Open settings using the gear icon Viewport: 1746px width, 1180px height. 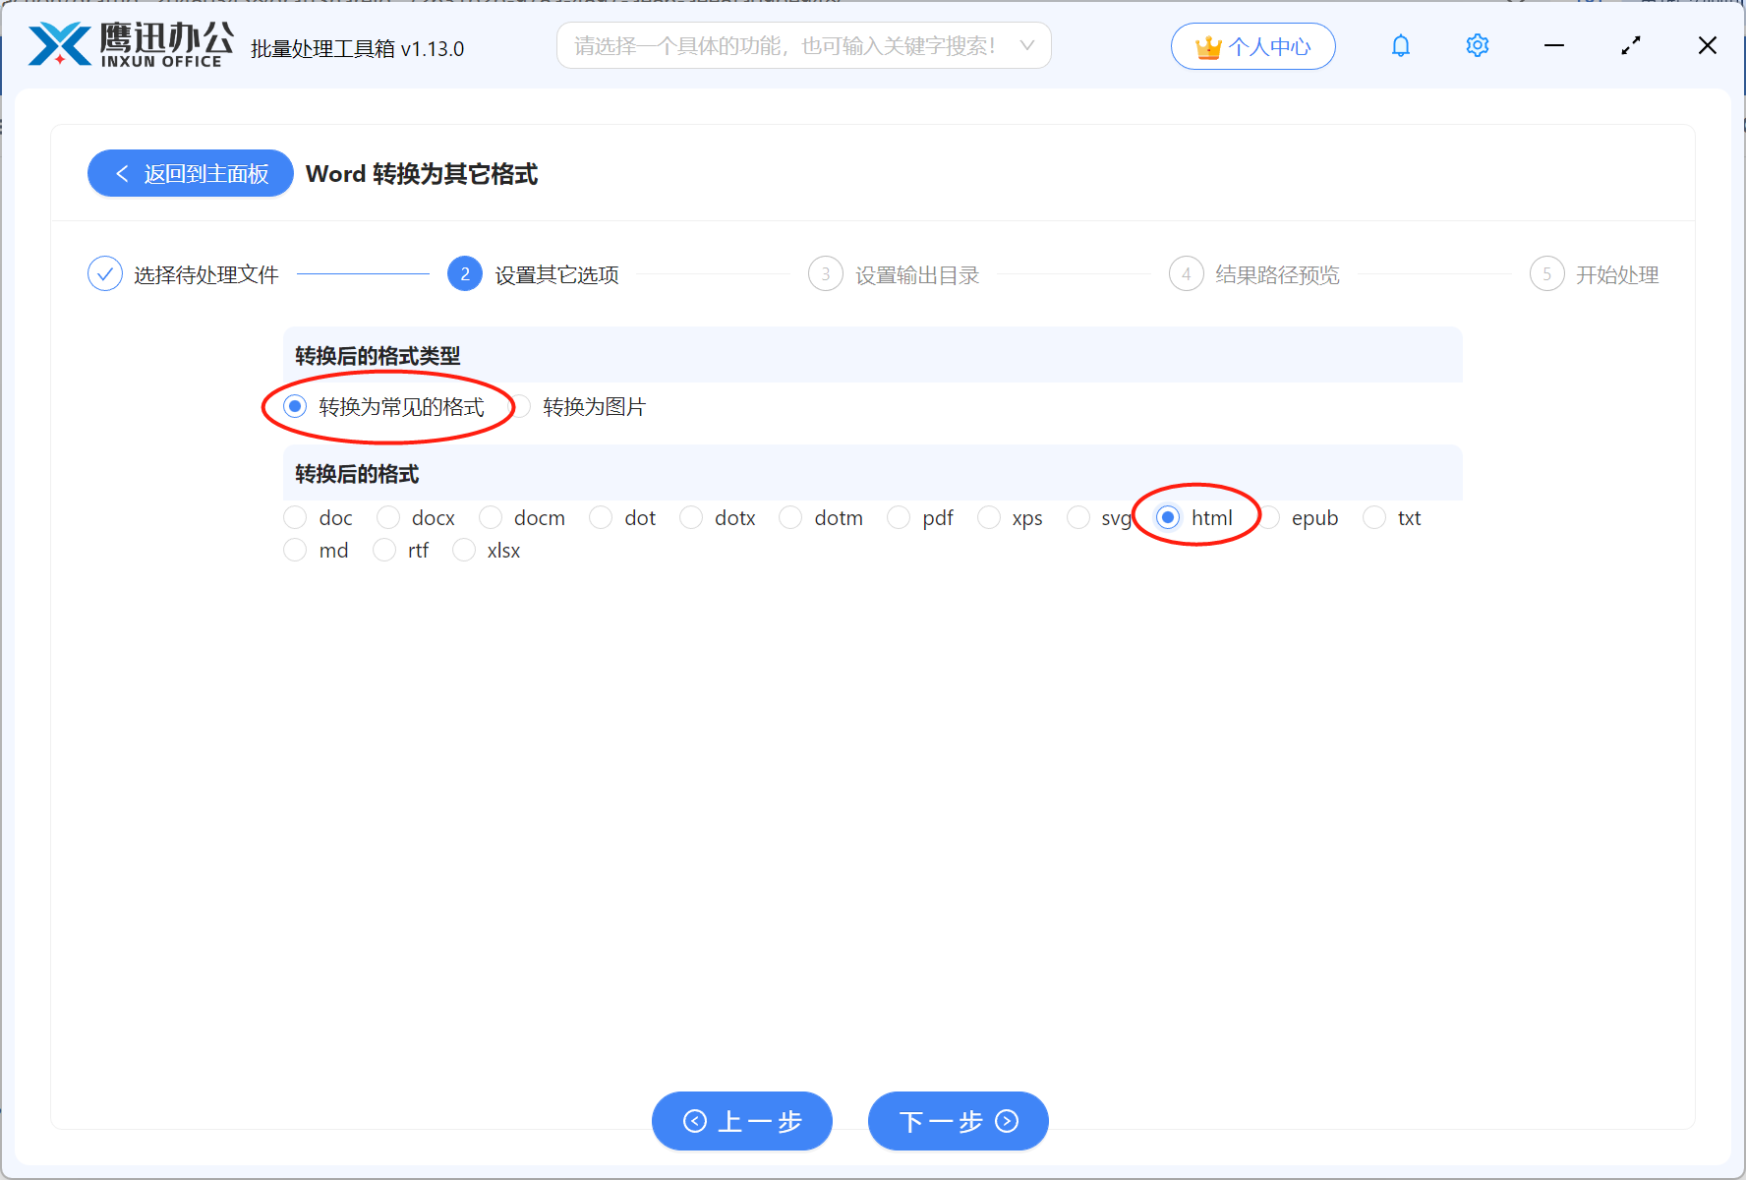click(1477, 45)
